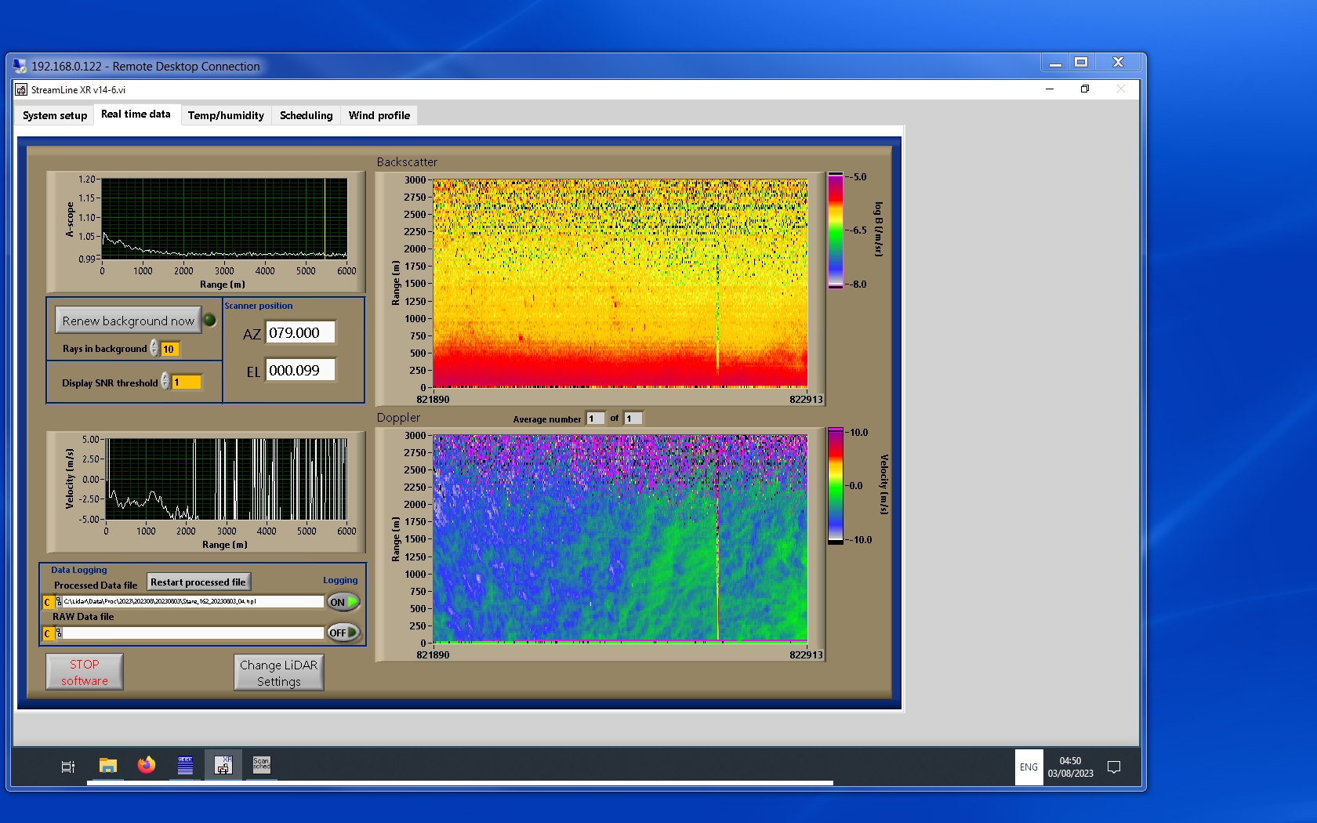Open the notification center icon
The image size is (1317, 823).
pos(1113,767)
